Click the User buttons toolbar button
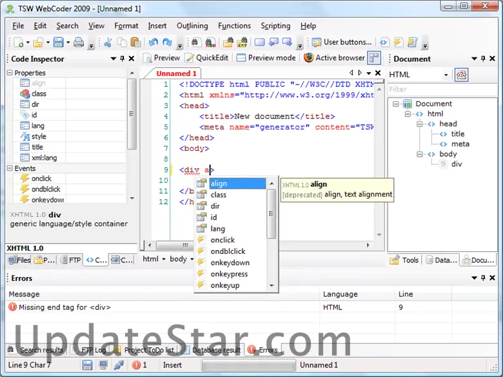This screenshot has height=377, width=503. point(342,43)
